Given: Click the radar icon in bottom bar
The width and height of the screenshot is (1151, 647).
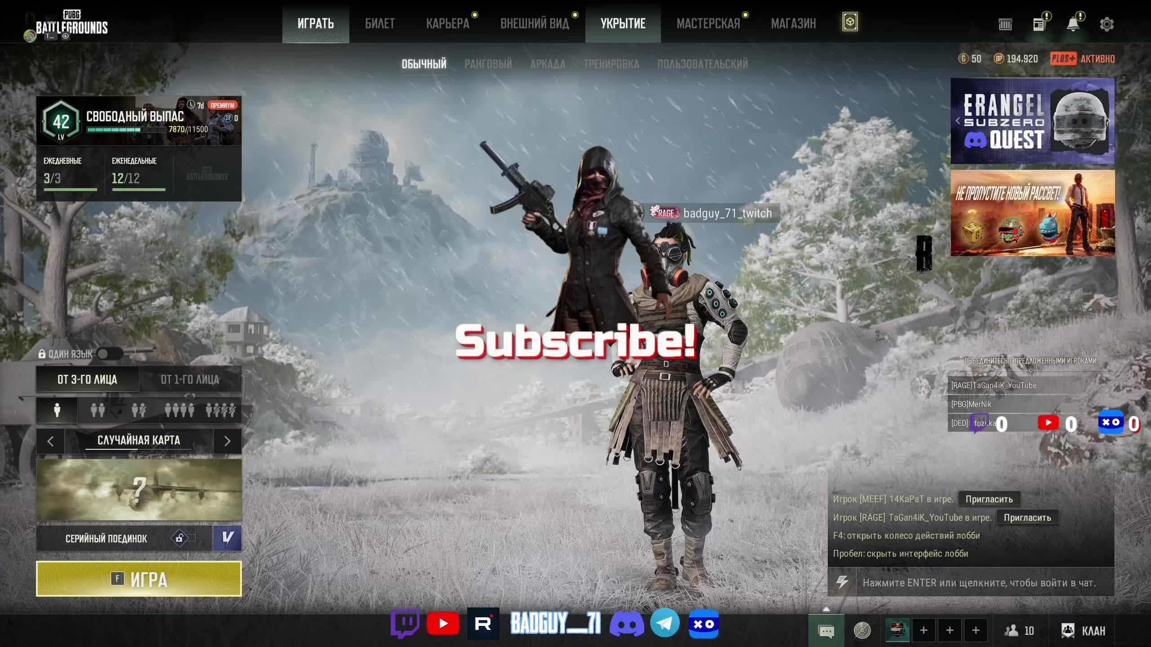Looking at the screenshot, I should [x=862, y=631].
